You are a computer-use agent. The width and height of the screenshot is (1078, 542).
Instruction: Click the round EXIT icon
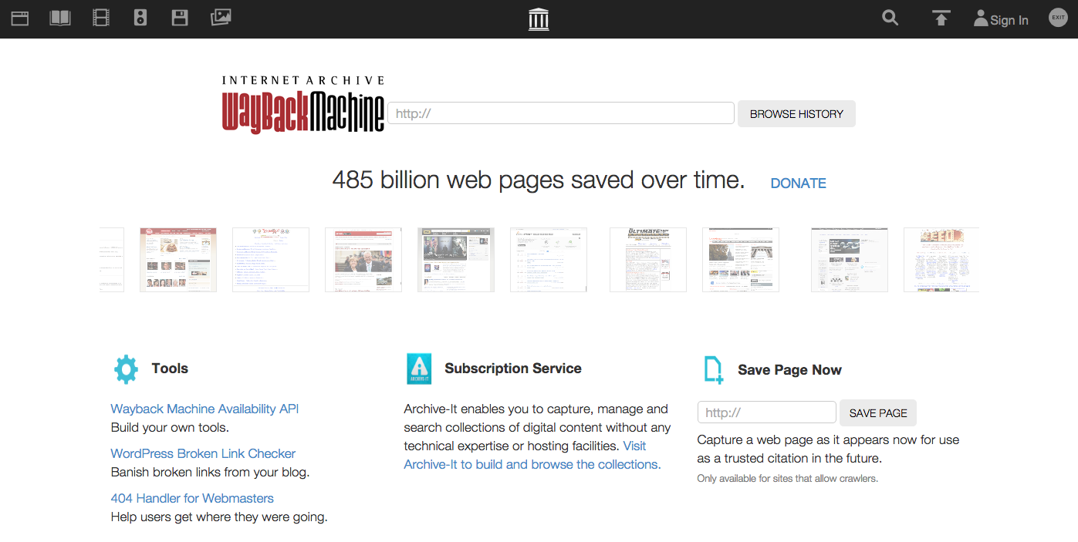1058,18
